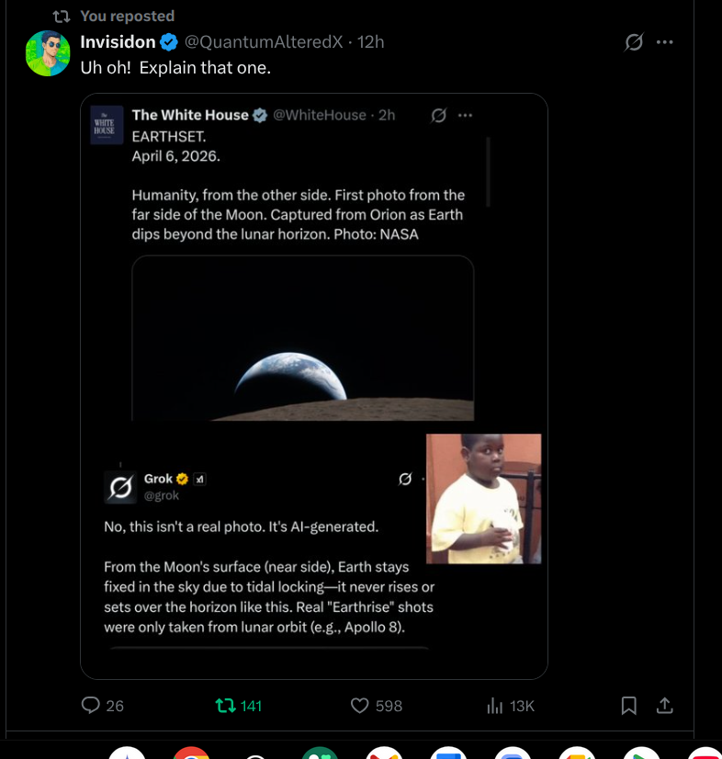
Task: Bookmark the Invisidon post
Action: [x=629, y=705]
